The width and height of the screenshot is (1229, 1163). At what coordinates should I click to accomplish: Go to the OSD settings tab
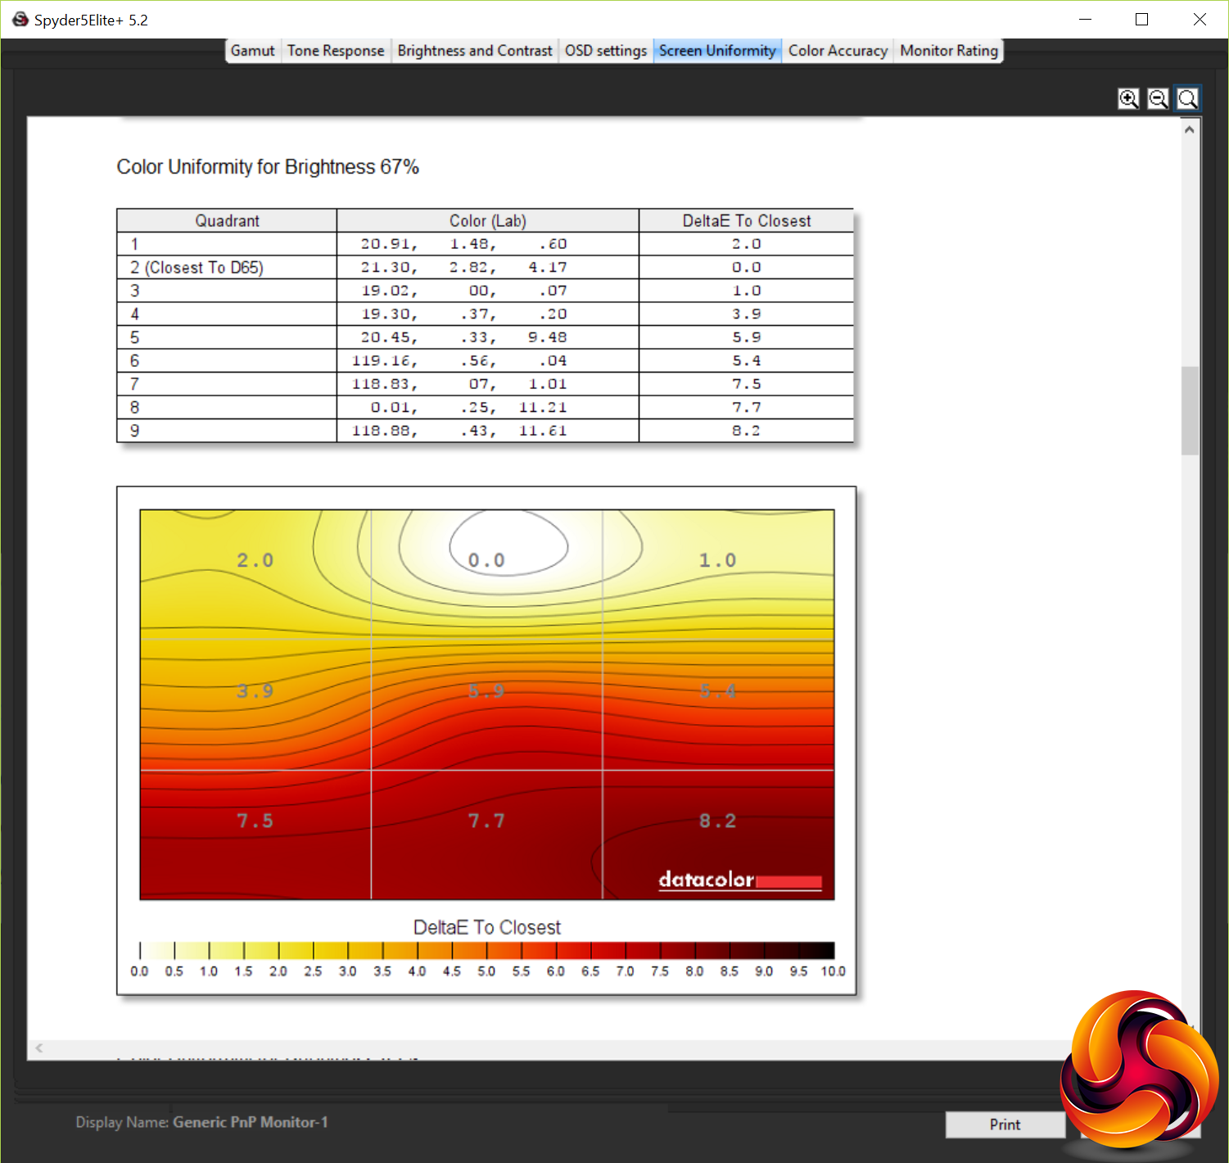click(x=606, y=51)
